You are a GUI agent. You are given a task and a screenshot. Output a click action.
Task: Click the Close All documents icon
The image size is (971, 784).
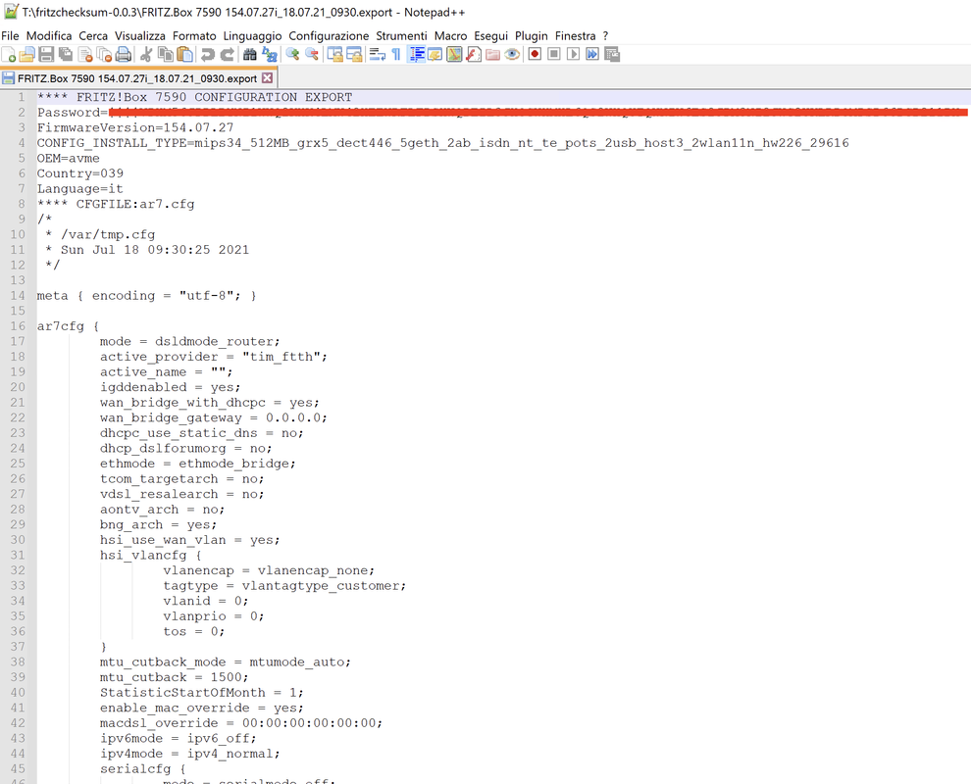coord(105,55)
